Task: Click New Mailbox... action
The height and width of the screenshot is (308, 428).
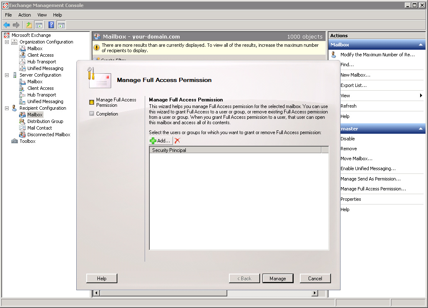Action: [355, 75]
